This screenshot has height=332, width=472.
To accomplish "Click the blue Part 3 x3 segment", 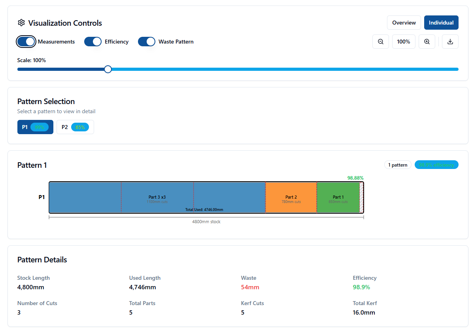I will [x=157, y=197].
